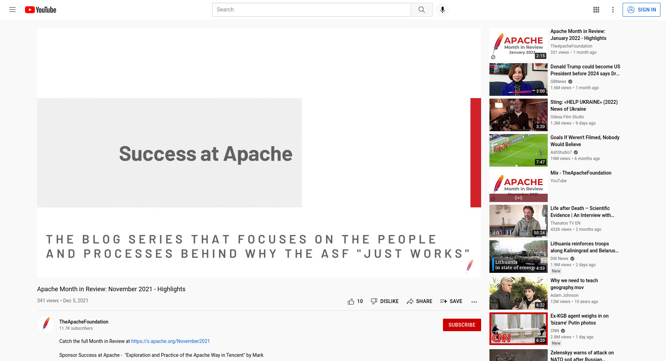Focus the Search input field

pyautogui.click(x=311, y=10)
